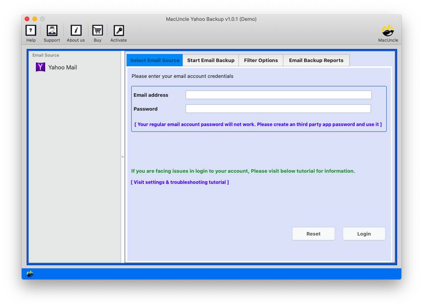
Task: Stay on the Select Email Source tab
Action: [154, 60]
